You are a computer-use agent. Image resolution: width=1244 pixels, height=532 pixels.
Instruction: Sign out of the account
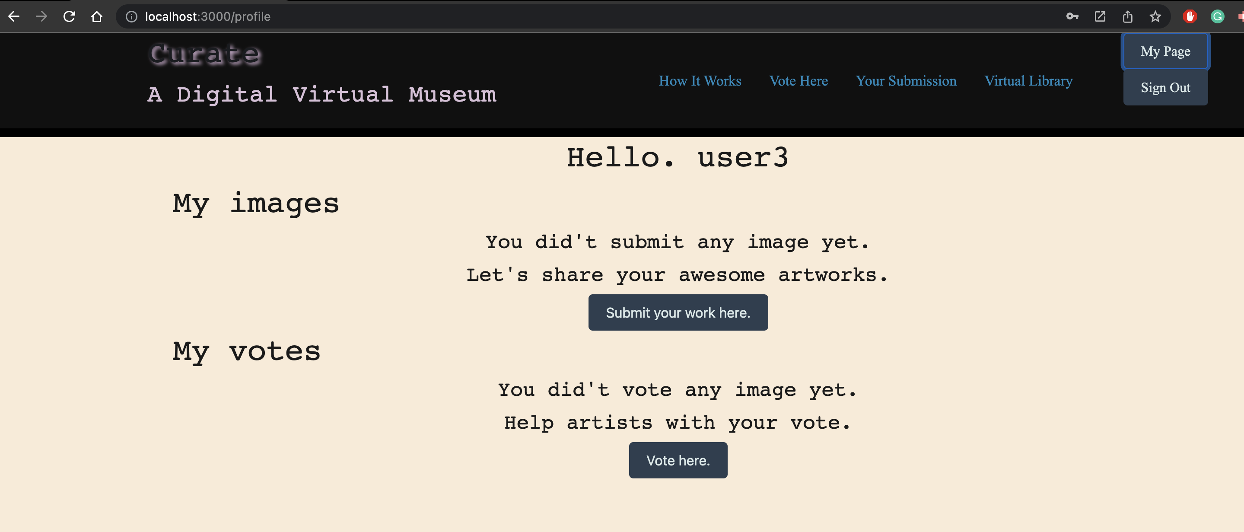[x=1165, y=87]
